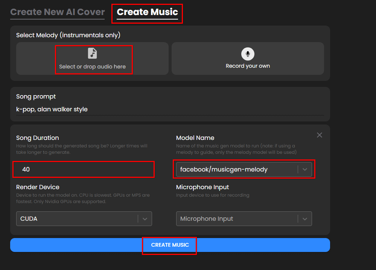Click the 'Record your own' label

pos(248,66)
